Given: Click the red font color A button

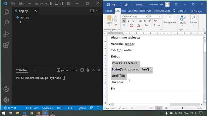Looking at the screenshot, I should coord(139,25).
